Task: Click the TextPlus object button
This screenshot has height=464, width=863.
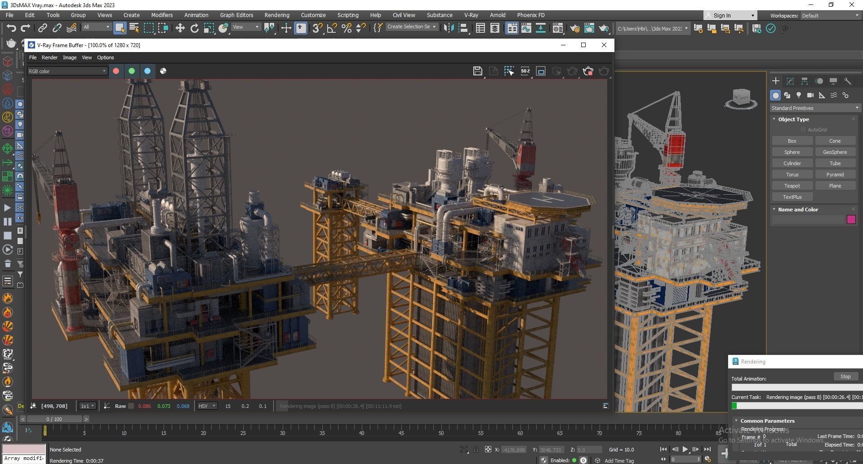Action: tap(792, 197)
